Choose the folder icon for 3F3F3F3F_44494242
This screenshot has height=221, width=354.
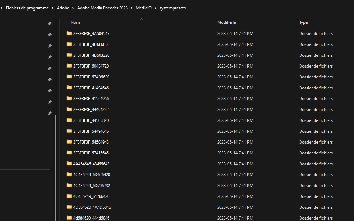69,109
